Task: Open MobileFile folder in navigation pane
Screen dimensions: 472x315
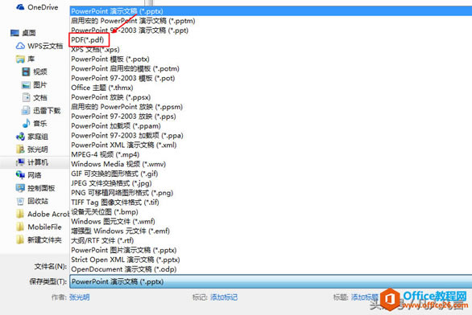Action: click(x=44, y=227)
